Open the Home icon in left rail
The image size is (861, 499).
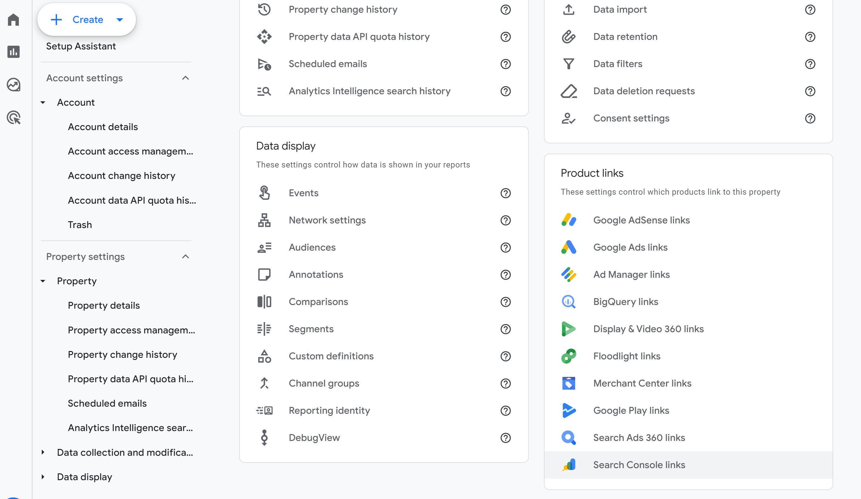13,19
